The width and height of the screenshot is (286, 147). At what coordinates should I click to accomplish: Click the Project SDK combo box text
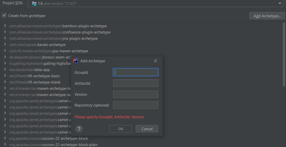click(57, 4)
